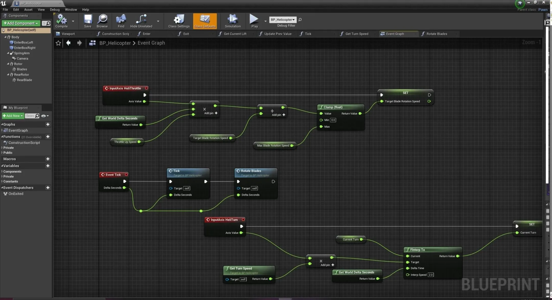
Task: Switch to Rotate Blades tab
Action: (437, 34)
